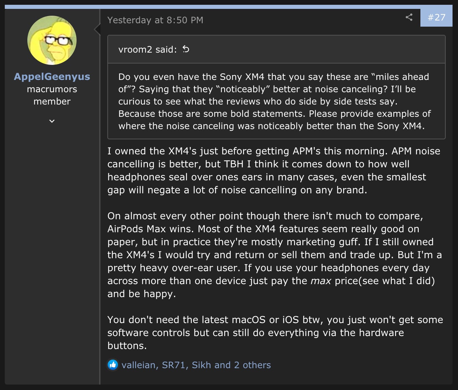The image size is (458, 390).
Task: Click the "macrumors member" user title
Action: click(52, 95)
